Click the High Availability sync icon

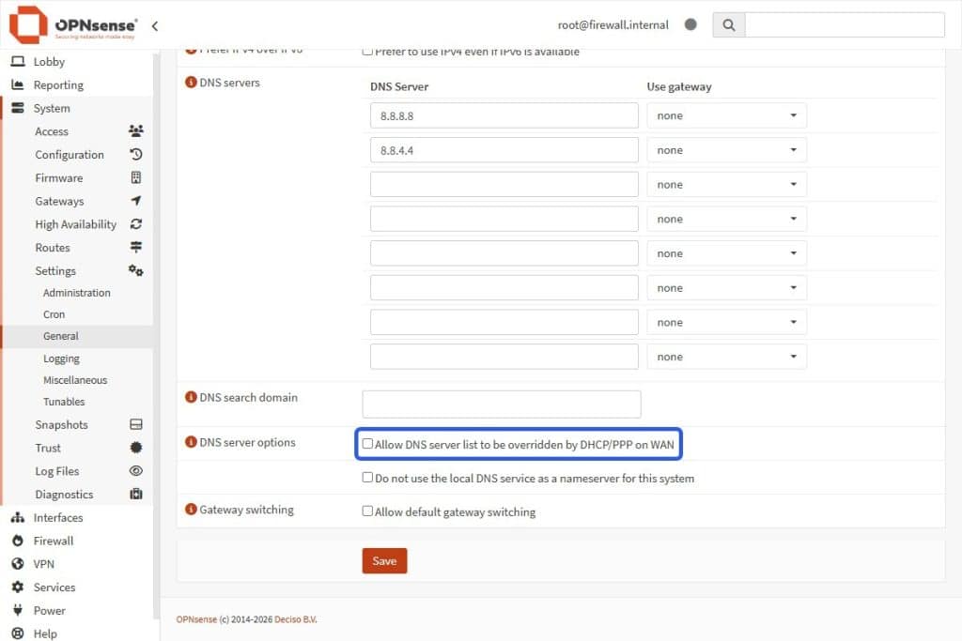tap(136, 224)
